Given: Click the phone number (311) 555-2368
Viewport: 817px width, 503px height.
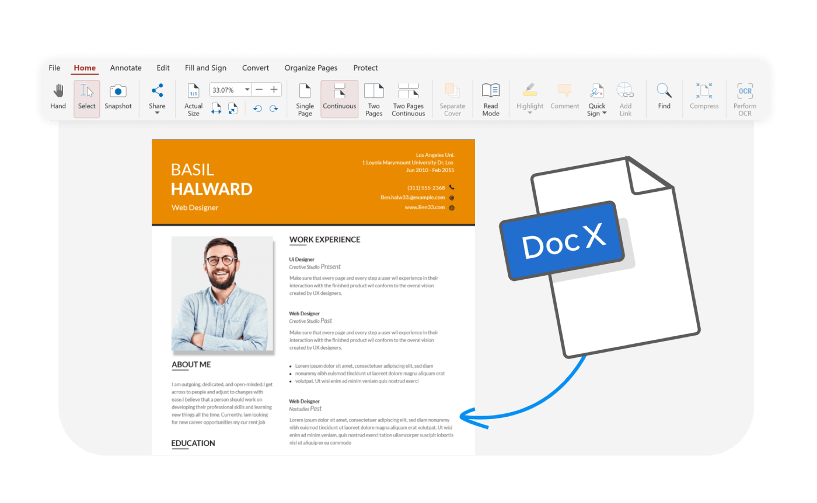Looking at the screenshot, I should coord(426,188).
